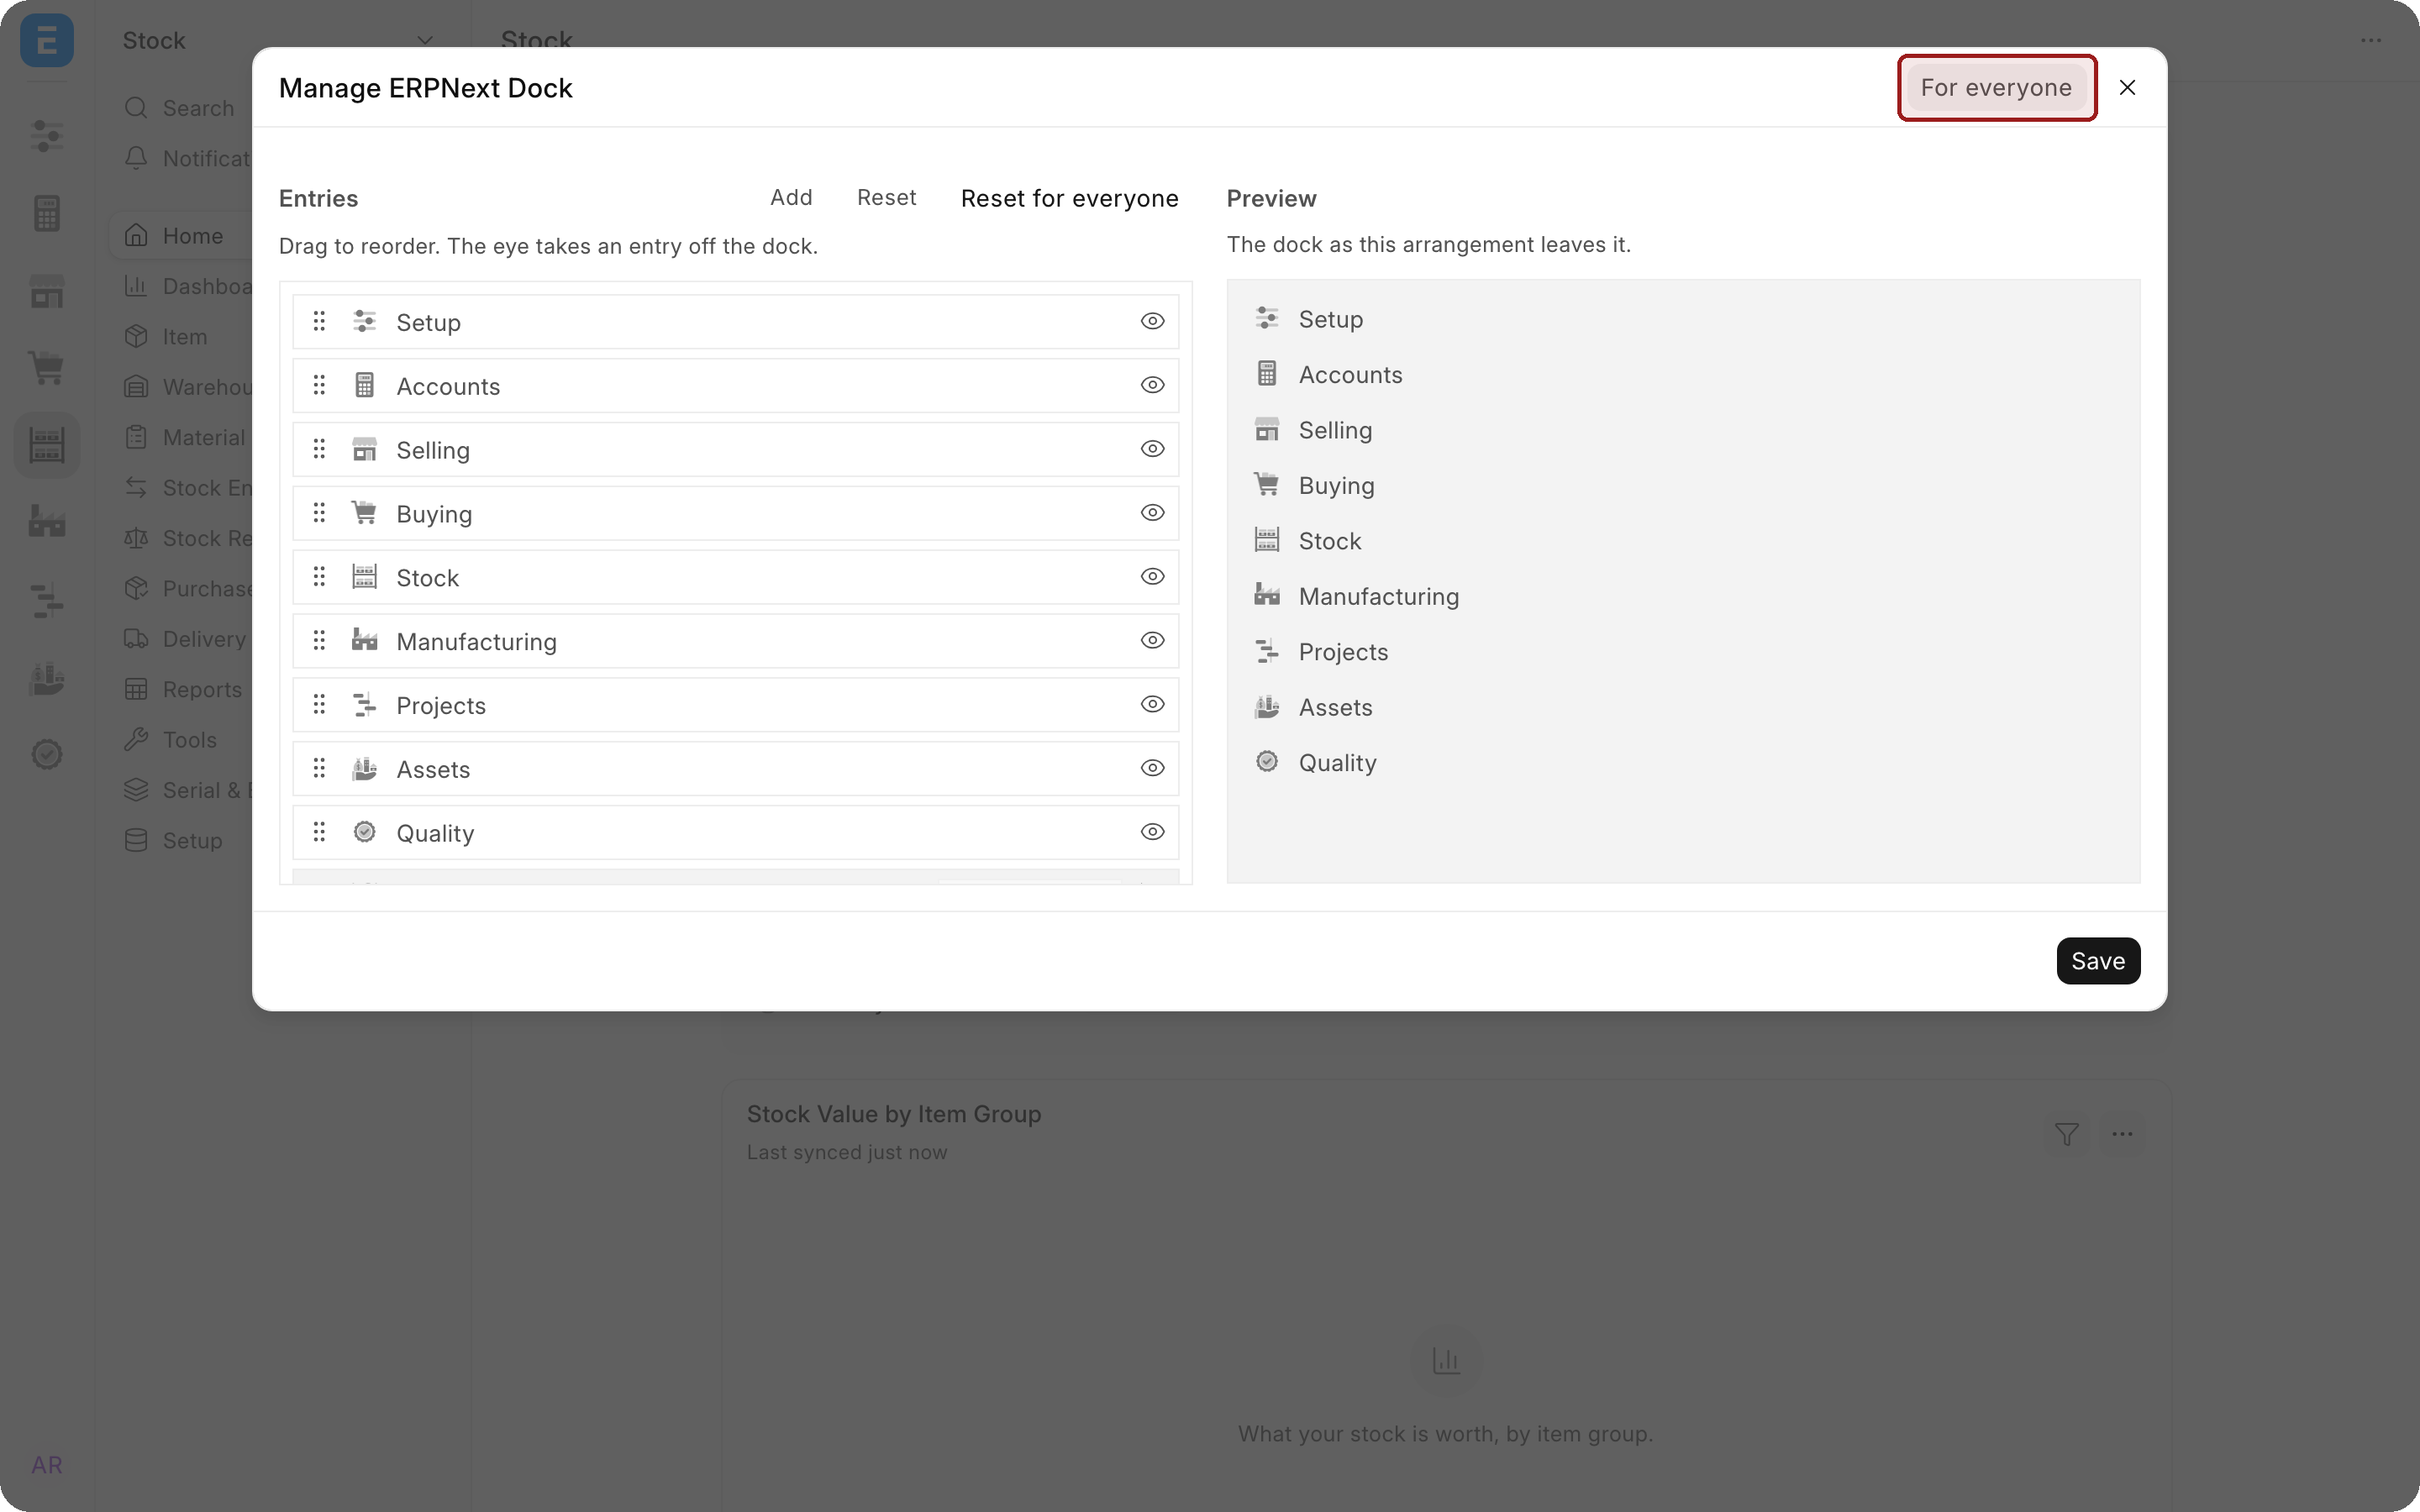Open filter on Stock Value by Item Group
Viewport: 2420px width, 1512px height.
(2066, 1134)
